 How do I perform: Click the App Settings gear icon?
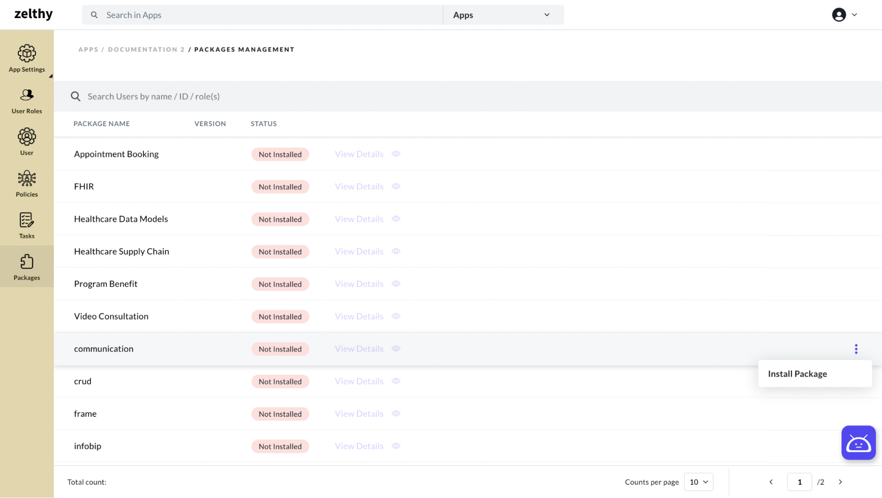click(26, 53)
